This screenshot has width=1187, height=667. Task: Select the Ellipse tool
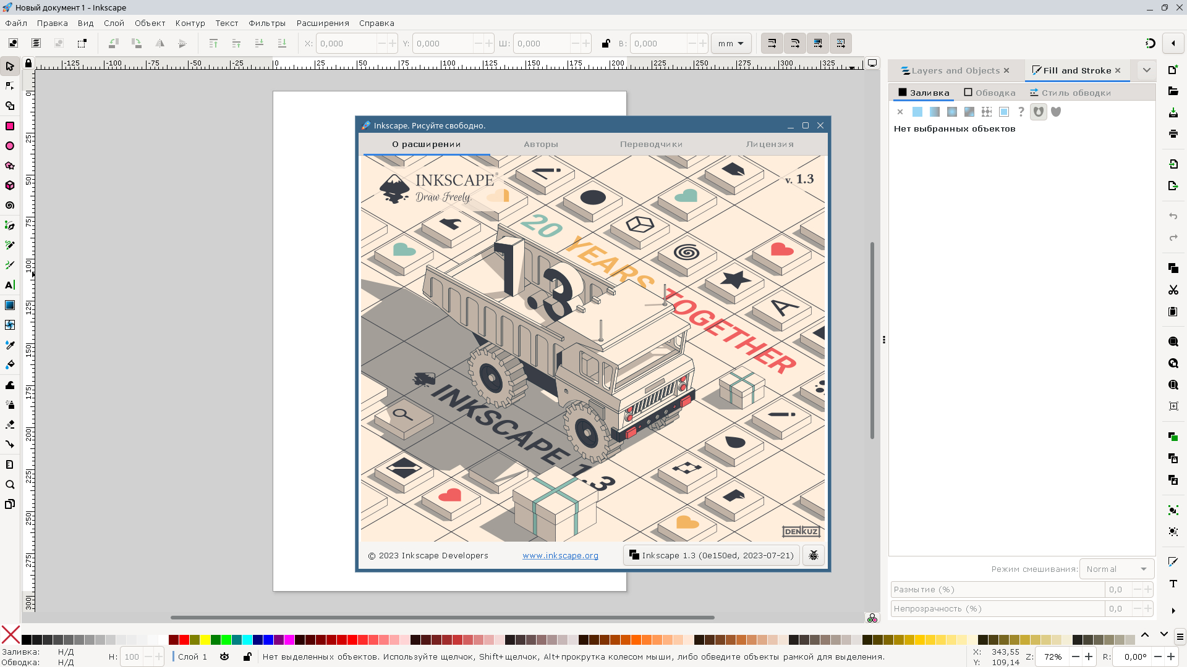click(x=10, y=146)
